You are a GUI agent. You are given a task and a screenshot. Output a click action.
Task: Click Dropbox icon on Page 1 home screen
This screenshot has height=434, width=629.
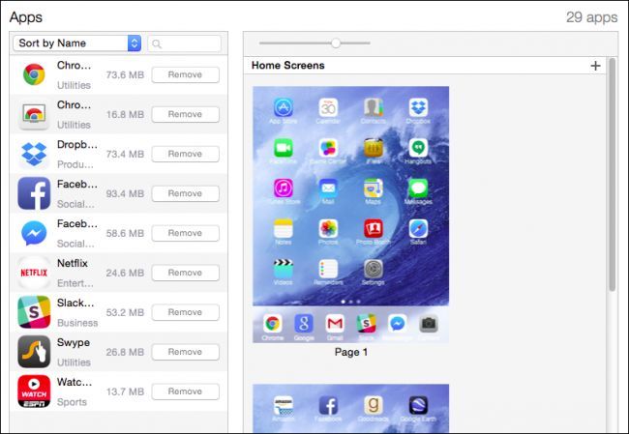pos(418,107)
